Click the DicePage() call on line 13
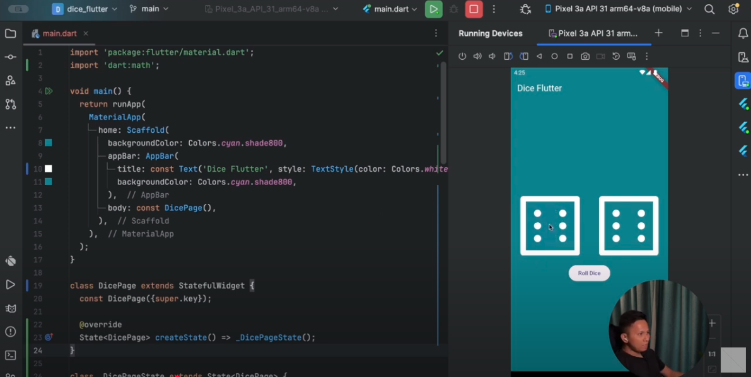The image size is (751, 377). pyautogui.click(x=188, y=208)
